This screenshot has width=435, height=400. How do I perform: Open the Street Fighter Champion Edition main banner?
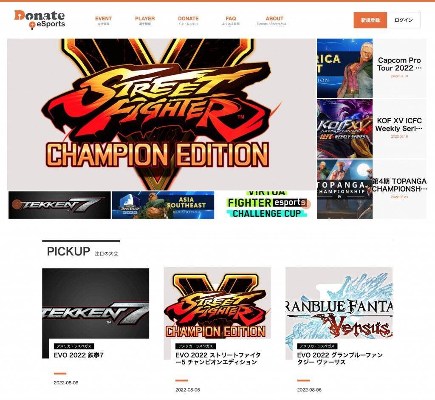161,114
